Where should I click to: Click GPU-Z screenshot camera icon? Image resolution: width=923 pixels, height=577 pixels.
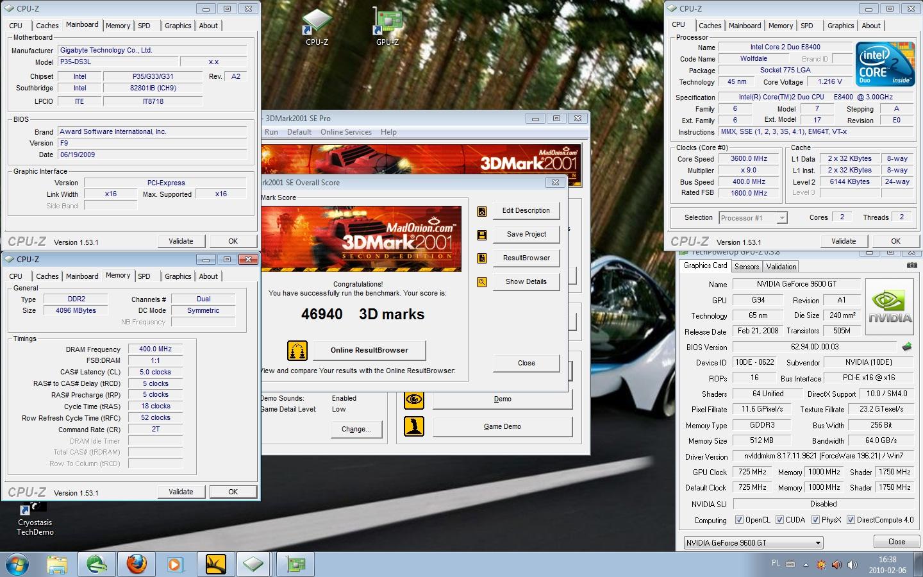911,265
